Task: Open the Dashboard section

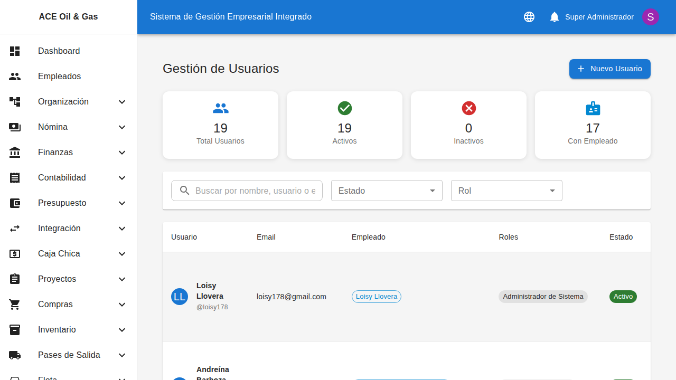Action: pos(59,51)
